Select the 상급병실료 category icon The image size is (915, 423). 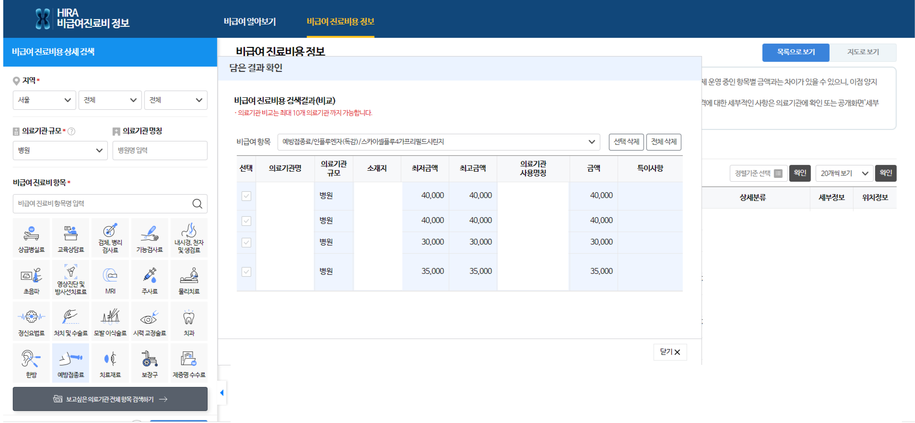[31, 238]
